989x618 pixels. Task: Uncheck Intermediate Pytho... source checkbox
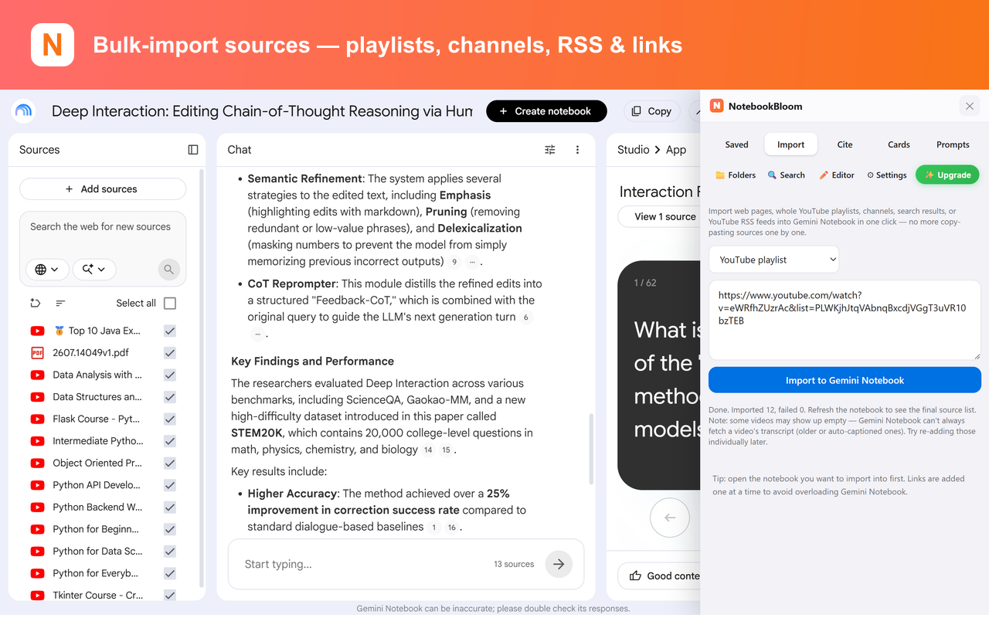tap(170, 441)
